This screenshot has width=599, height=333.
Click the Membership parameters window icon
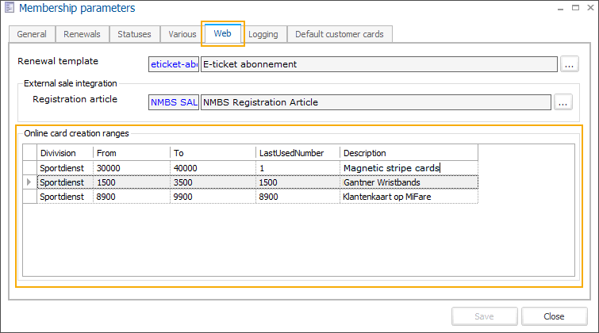pos(9,9)
